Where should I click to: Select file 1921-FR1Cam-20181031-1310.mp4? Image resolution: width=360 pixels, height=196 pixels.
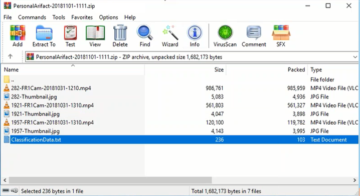click(52, 105)
